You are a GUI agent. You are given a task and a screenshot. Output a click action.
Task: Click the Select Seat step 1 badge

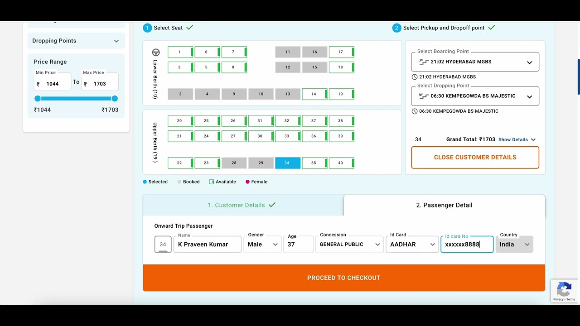(147, 28)
